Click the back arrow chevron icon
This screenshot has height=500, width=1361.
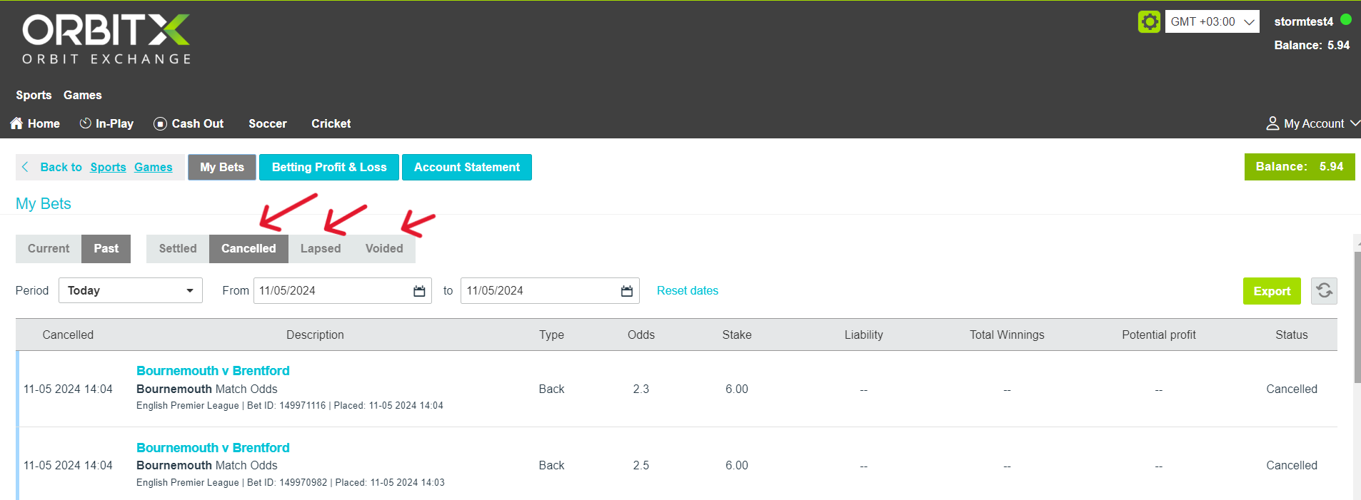click(x=26, y=167)
